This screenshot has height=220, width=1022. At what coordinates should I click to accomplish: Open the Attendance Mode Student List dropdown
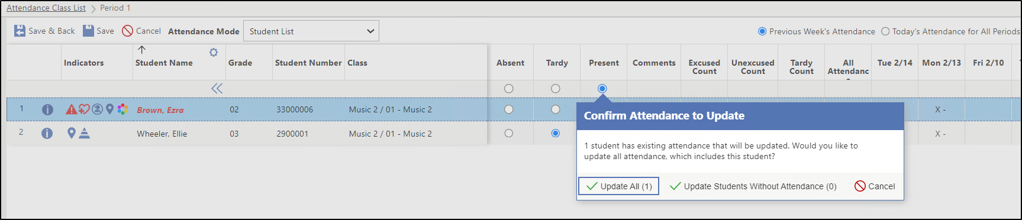tap(311, 31)
